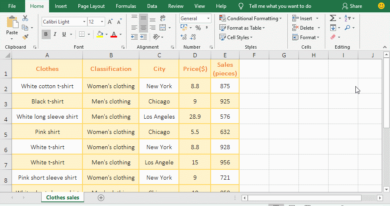Toggle the Center alignment button
The height and width of the screenshot is (206, 390).
click(x=143, y=28)
